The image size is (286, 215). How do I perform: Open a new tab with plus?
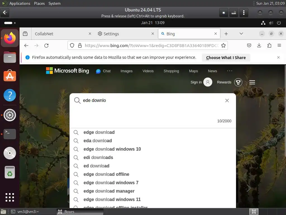pyautogui.click(x=226, y=34)
